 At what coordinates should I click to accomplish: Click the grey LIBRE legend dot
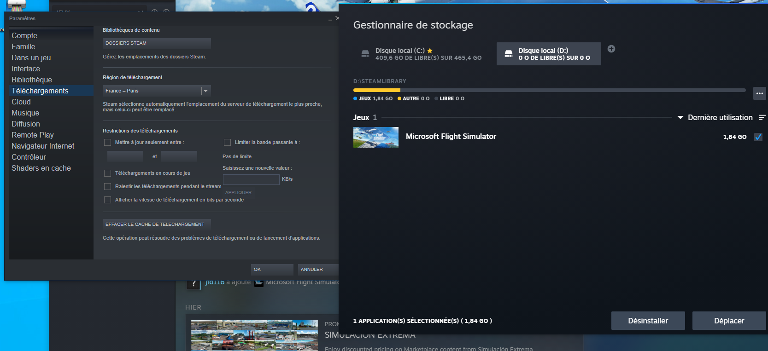(436, 98)
